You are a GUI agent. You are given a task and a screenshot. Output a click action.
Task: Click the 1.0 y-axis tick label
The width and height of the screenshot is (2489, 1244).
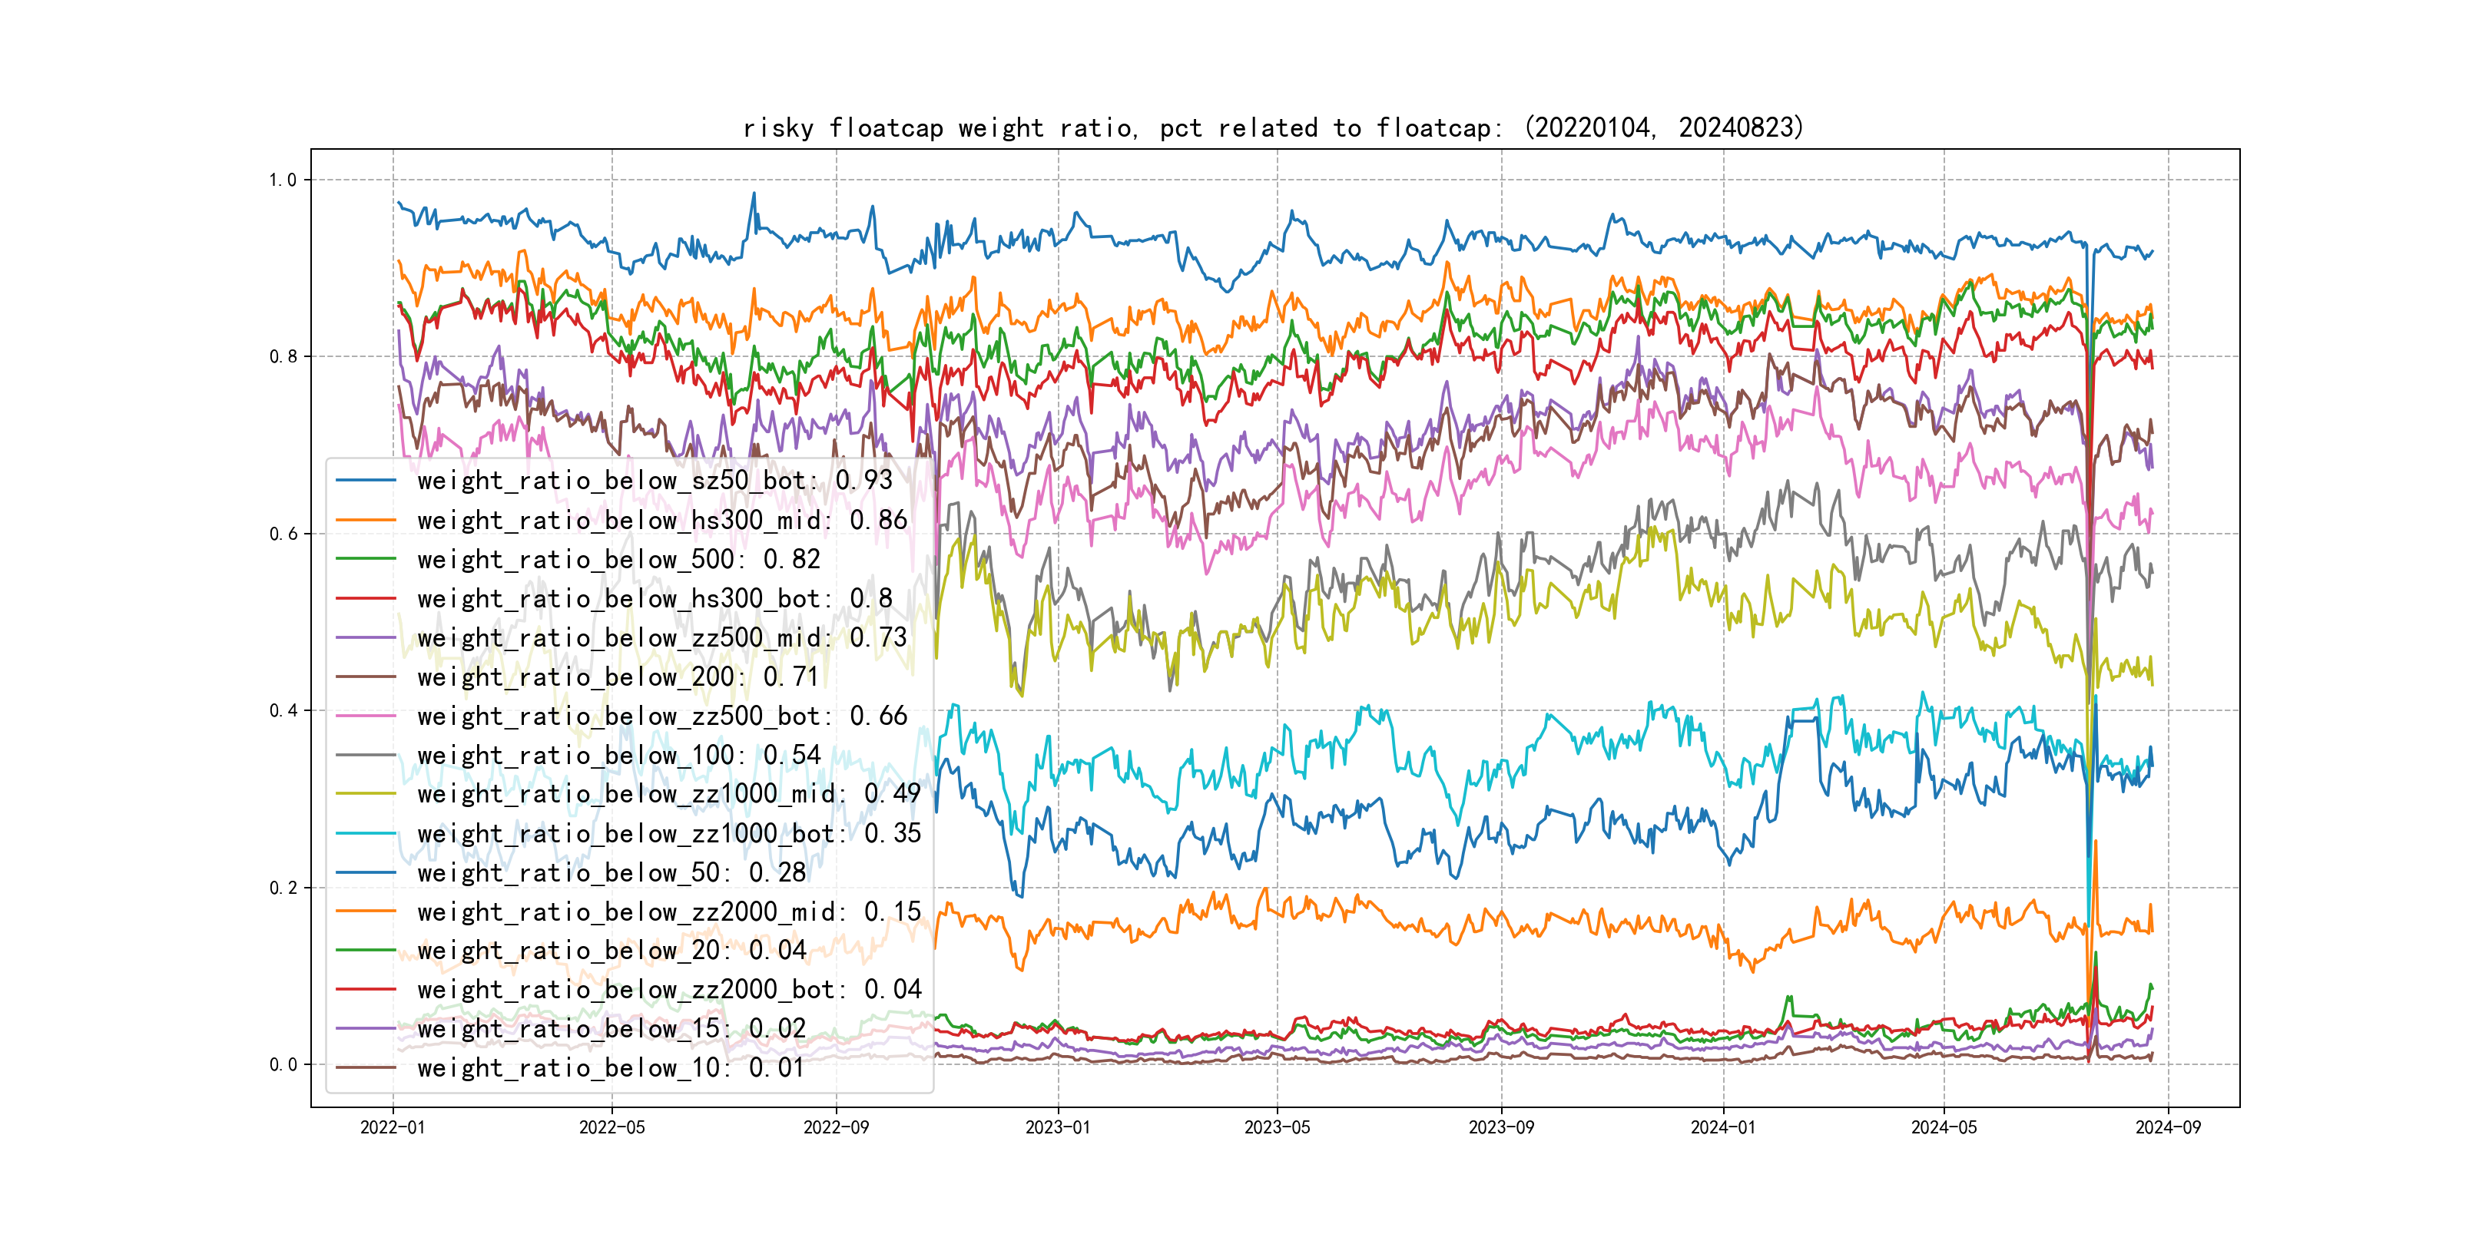[x=283, y=180]
